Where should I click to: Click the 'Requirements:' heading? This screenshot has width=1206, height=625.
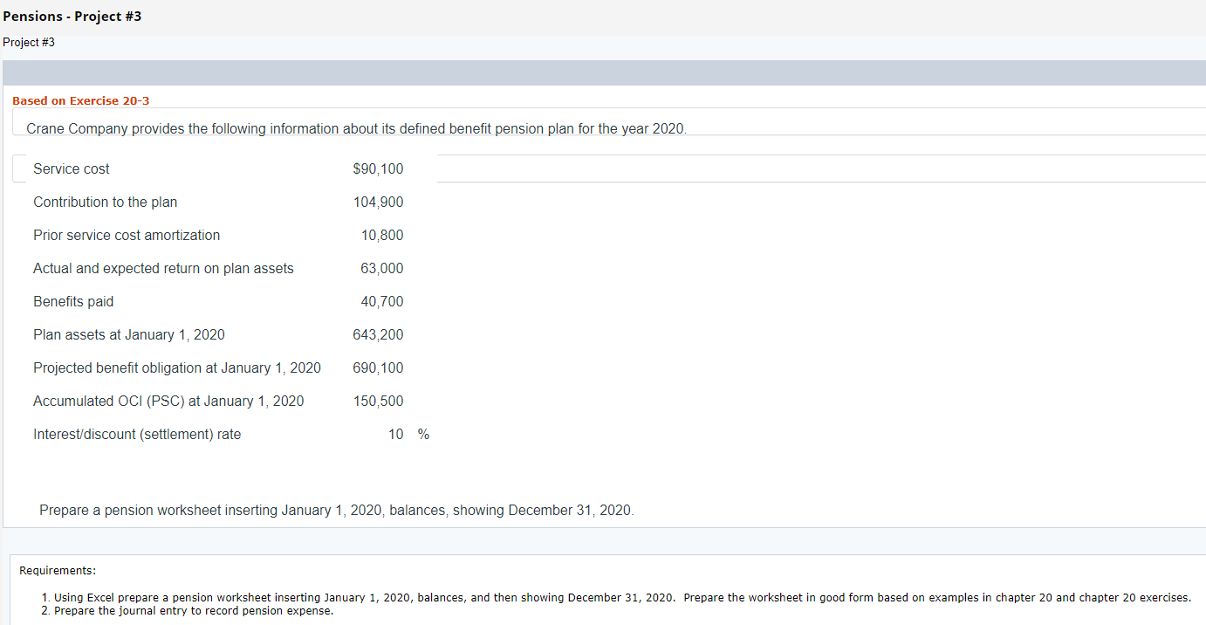58,570
